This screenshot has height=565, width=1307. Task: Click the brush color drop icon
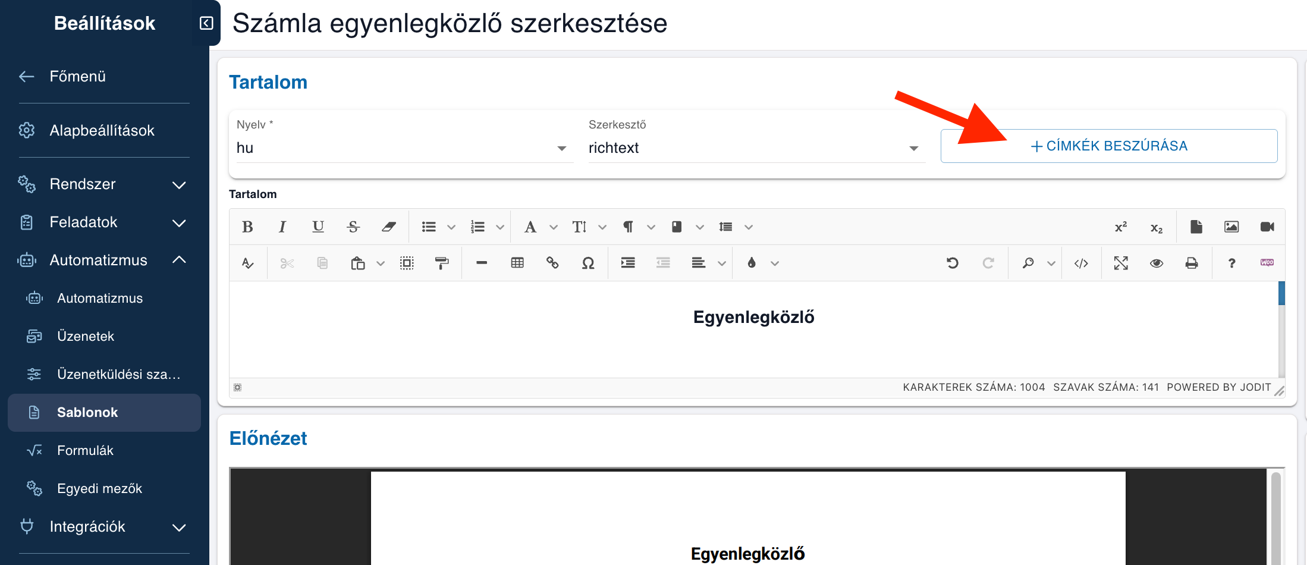[x=752, y=263]
